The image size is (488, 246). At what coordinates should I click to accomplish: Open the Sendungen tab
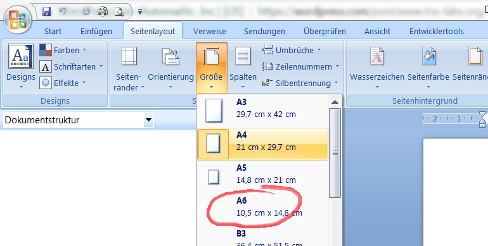[264, 32]
